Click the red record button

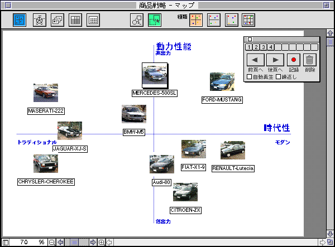click(294, 60)
